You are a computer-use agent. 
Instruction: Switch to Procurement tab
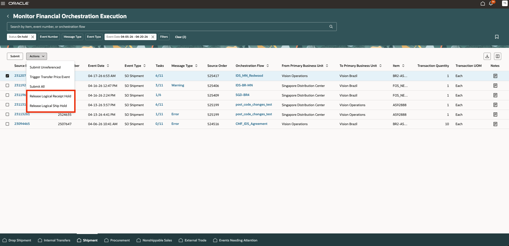[117, 240]
